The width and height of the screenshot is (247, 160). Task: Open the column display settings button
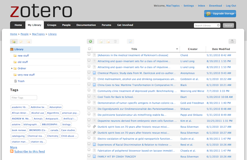pyautogui.click(x=232, y=41)
